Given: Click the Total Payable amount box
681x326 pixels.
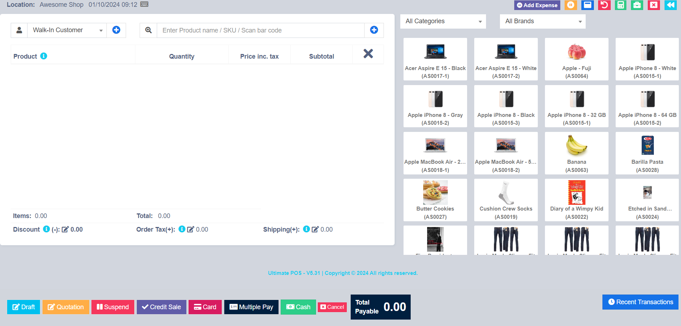Looking at the screenshot, I should 381,307.
